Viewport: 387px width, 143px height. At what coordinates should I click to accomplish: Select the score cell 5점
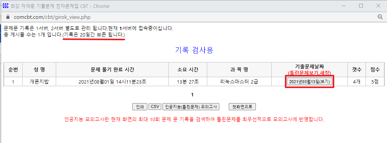pos(375,82)
